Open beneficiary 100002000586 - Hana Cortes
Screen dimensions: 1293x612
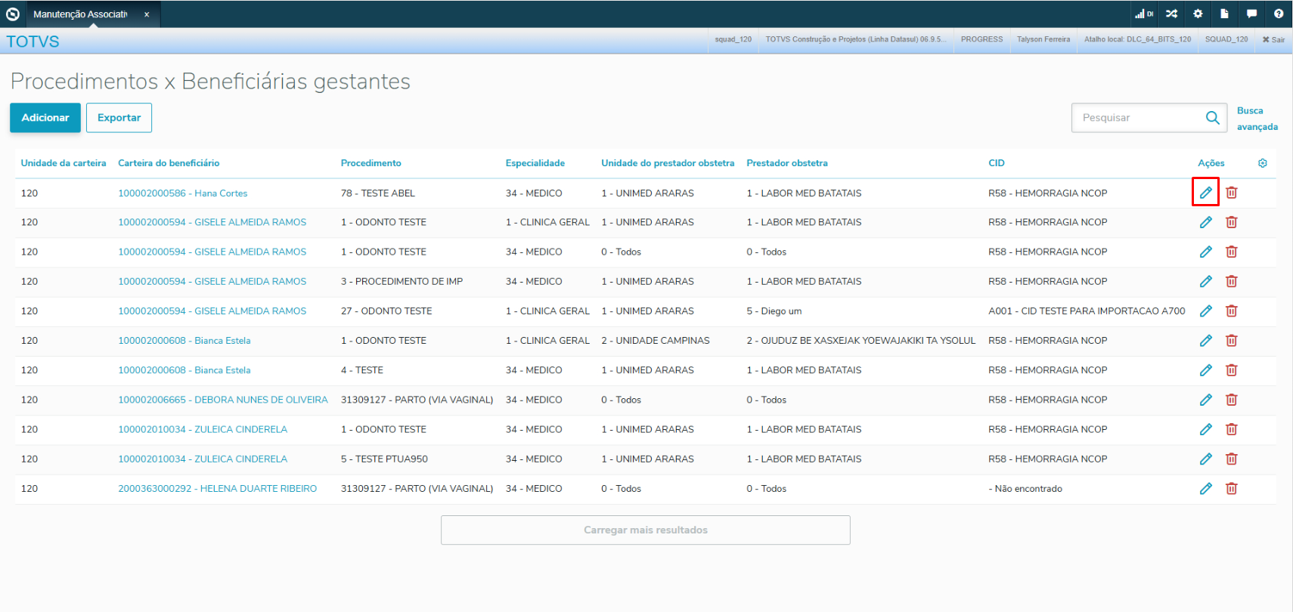click(x=183, y=193)
